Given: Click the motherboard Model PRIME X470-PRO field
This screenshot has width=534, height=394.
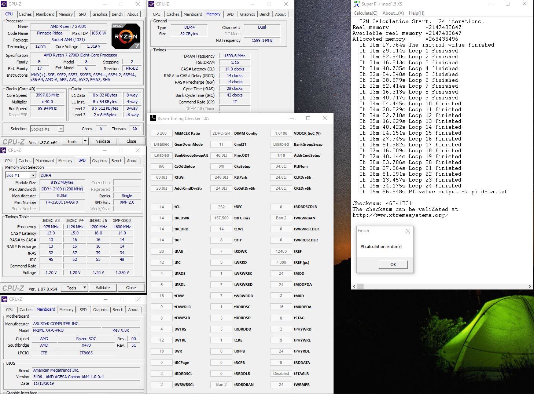Looking at the screenshot, I should [66, 330].
